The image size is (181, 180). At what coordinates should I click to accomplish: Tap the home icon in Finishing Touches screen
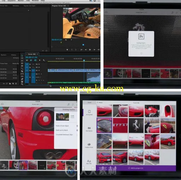click(2, 104)
